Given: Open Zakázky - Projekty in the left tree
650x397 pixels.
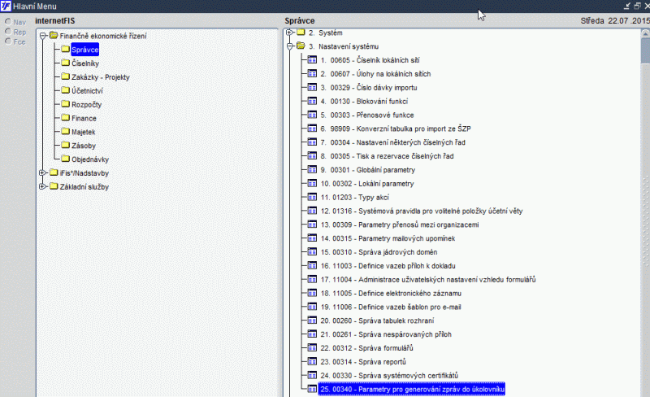Looking at the screenshot, I should click(x=100, y=76).
